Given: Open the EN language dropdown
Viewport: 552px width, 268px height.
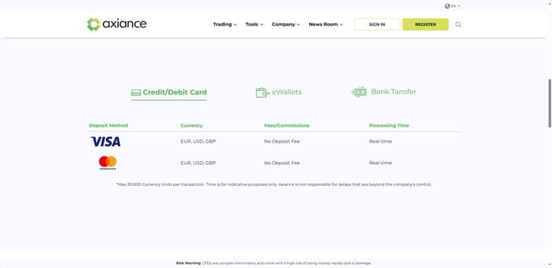Looking at the screenshot, I should pos(455,6).
